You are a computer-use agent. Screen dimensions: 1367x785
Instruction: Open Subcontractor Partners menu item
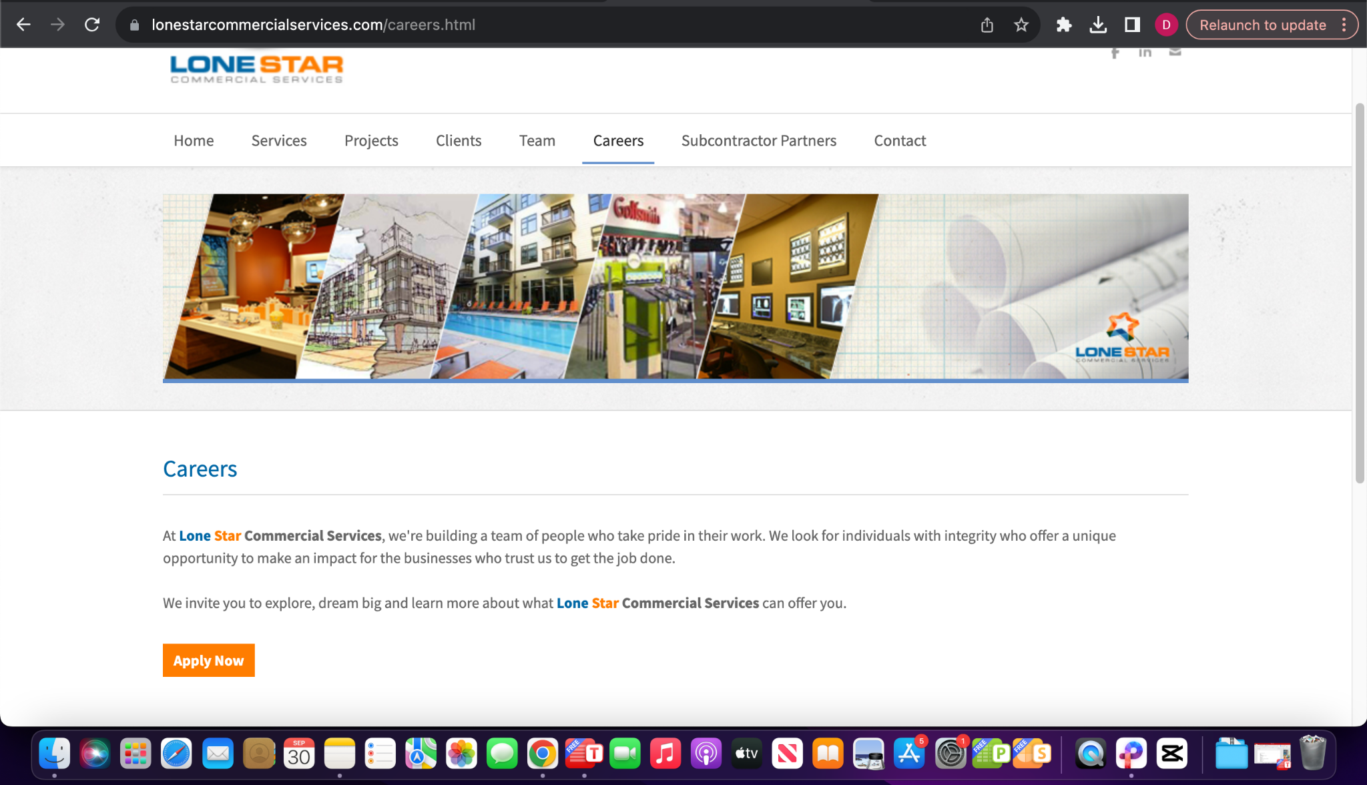[759, 140]
